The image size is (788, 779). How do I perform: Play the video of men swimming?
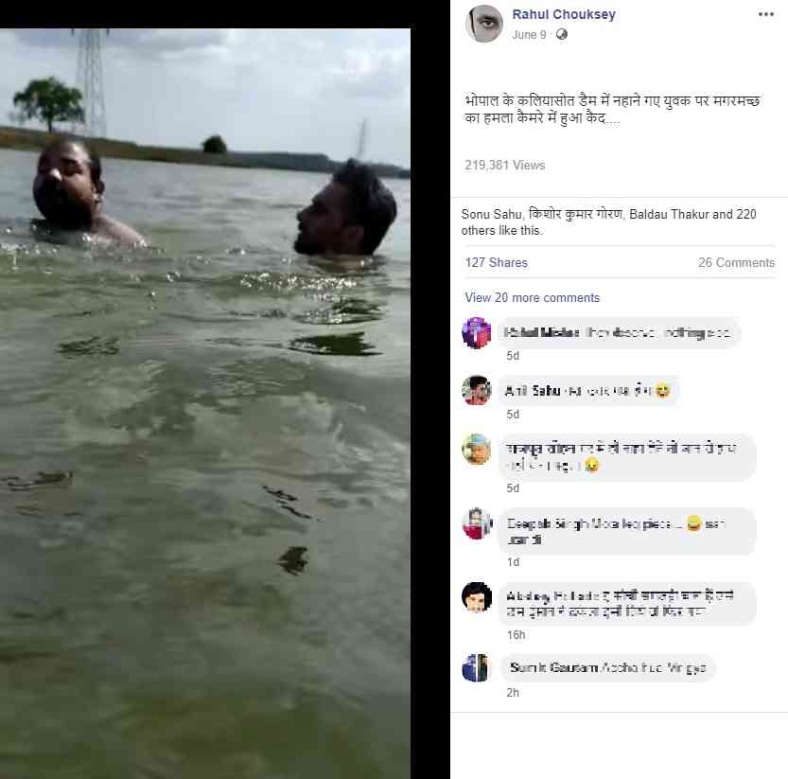(x=205, y=403)
